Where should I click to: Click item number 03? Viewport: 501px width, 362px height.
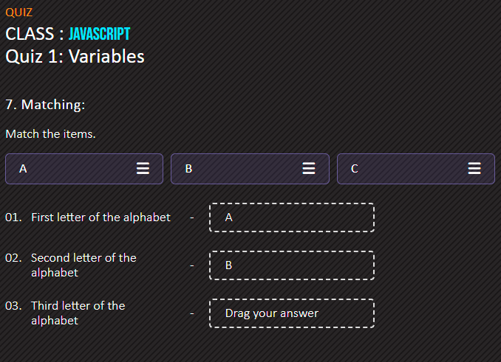coord(13,306)
